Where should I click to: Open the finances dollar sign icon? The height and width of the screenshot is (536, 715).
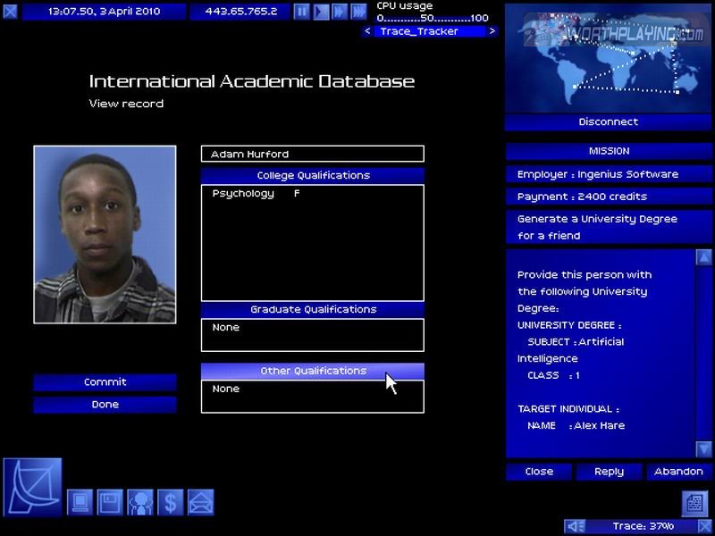point(170,503)
